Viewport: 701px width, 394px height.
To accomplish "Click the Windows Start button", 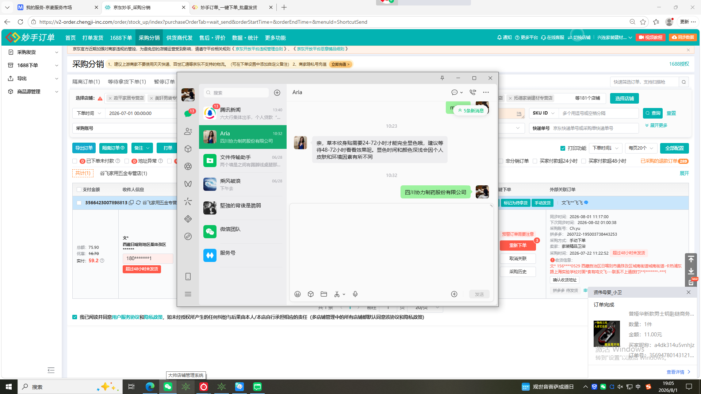I will click(x=9, y=387).
